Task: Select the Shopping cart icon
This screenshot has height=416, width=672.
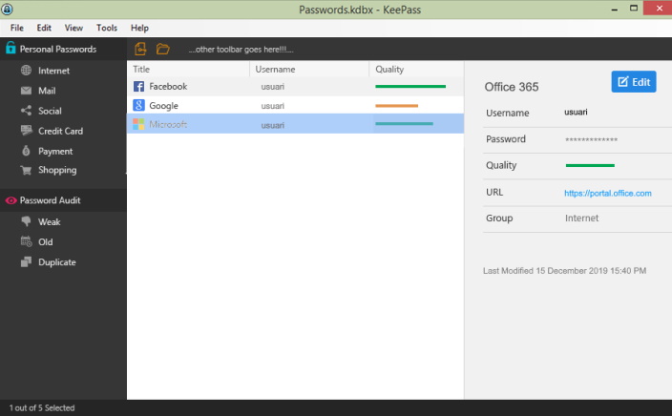Action: (x=27, y=171)
